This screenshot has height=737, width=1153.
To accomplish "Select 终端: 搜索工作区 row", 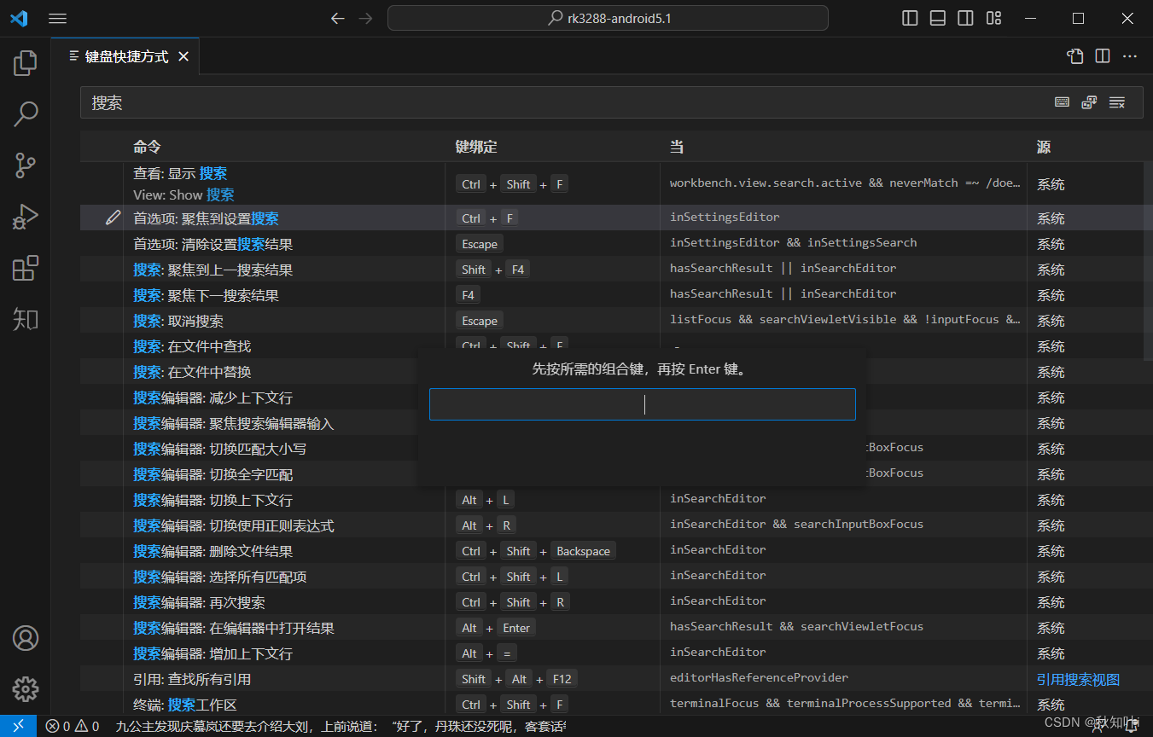I will [x=611, y=704].
